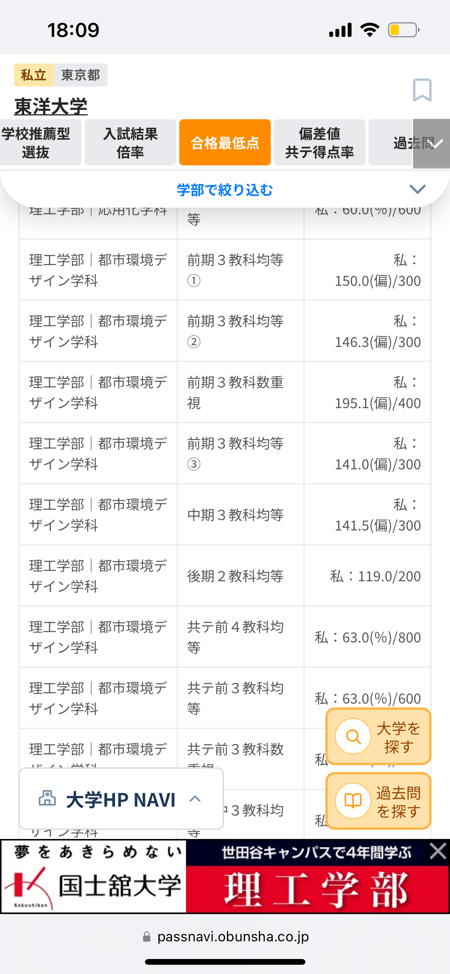The width and height of the screenshot is (450, 974).
Task: Select the 合格最低点 tab
Action: pos(225,143)
